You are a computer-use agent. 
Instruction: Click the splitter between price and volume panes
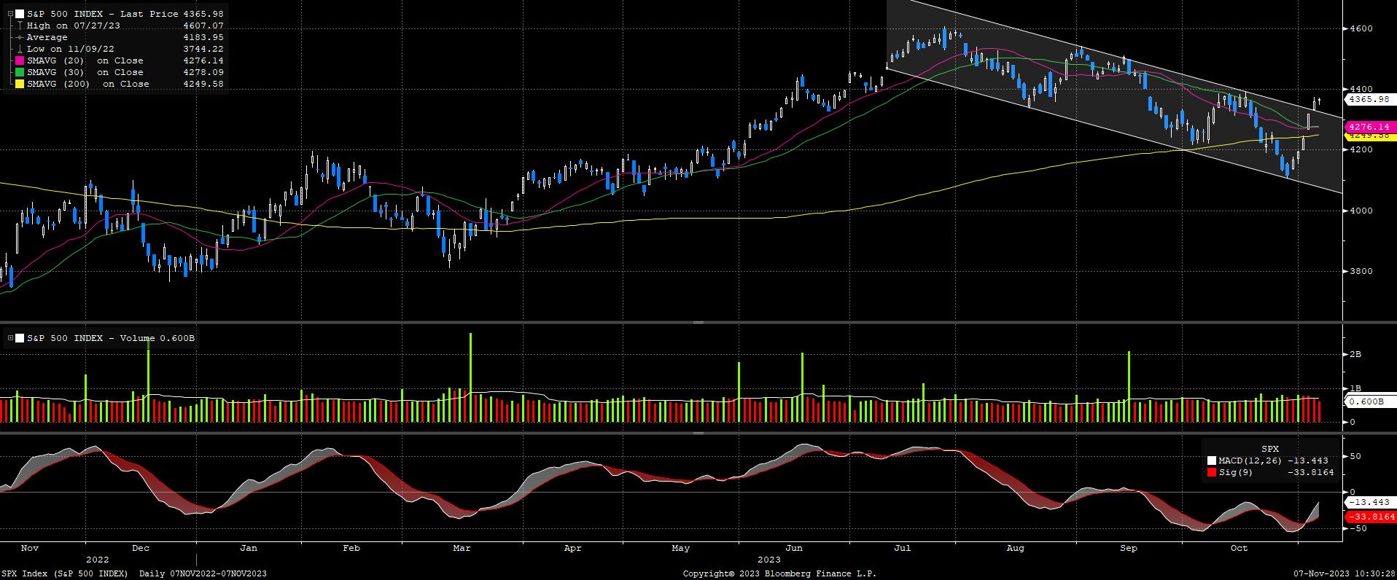[x=698, y=322]
